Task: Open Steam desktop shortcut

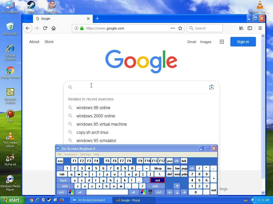Action: point(31,7)
